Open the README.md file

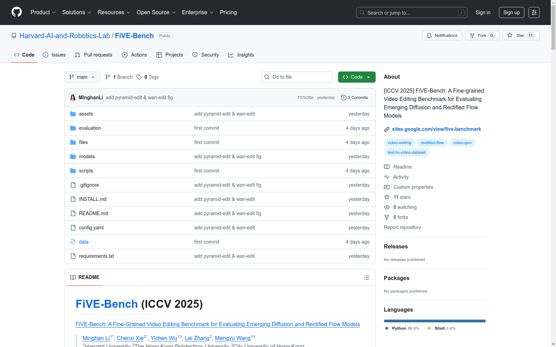click(93, 213)
